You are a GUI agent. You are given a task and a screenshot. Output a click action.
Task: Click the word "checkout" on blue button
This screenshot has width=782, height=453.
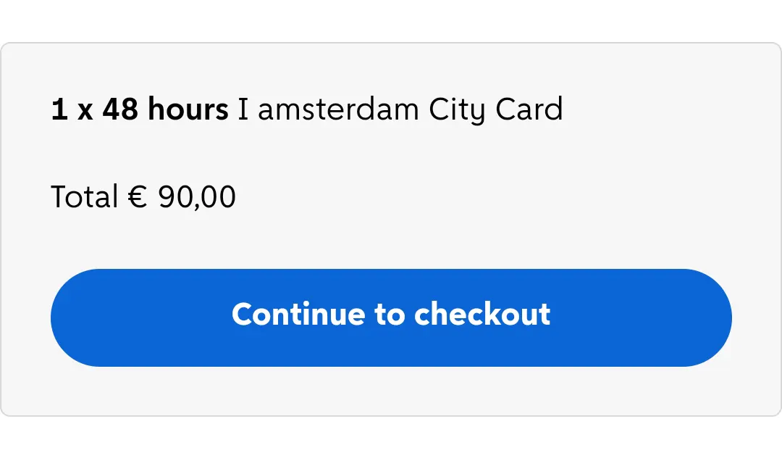482,315
